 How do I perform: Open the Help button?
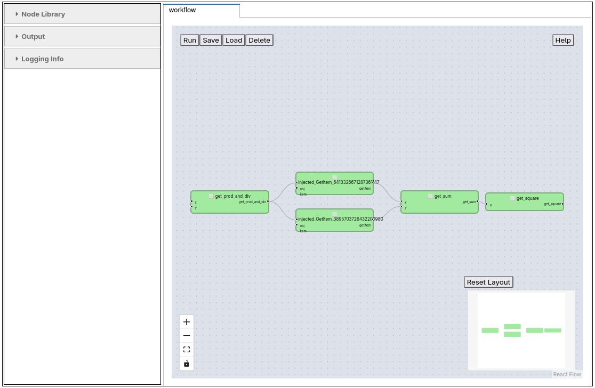[563, 40]
